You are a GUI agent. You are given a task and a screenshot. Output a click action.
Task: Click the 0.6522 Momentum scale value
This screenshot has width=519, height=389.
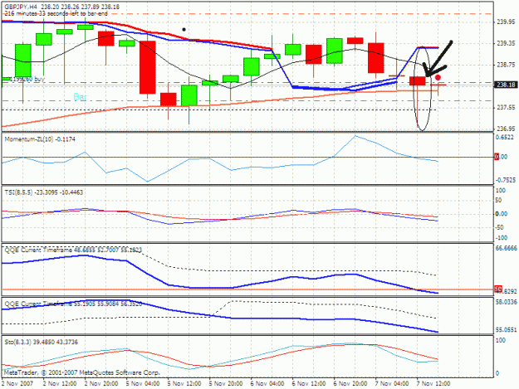[x=505, y=137]
